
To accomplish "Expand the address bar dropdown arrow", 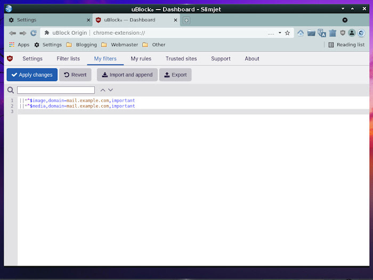I will 280,33.
